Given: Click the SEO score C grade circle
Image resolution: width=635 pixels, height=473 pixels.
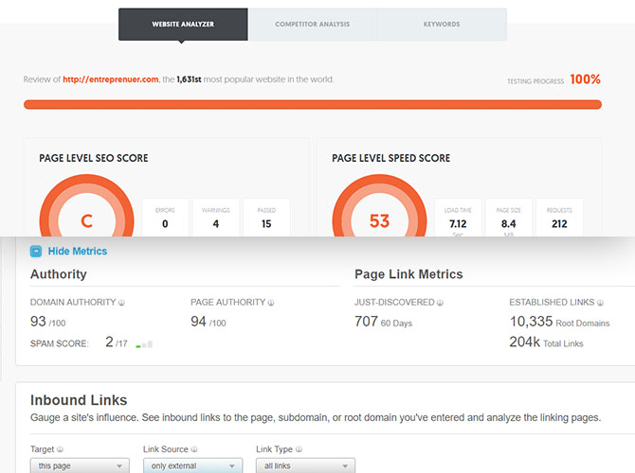Looking at the screenshot, I should [86, 206].
